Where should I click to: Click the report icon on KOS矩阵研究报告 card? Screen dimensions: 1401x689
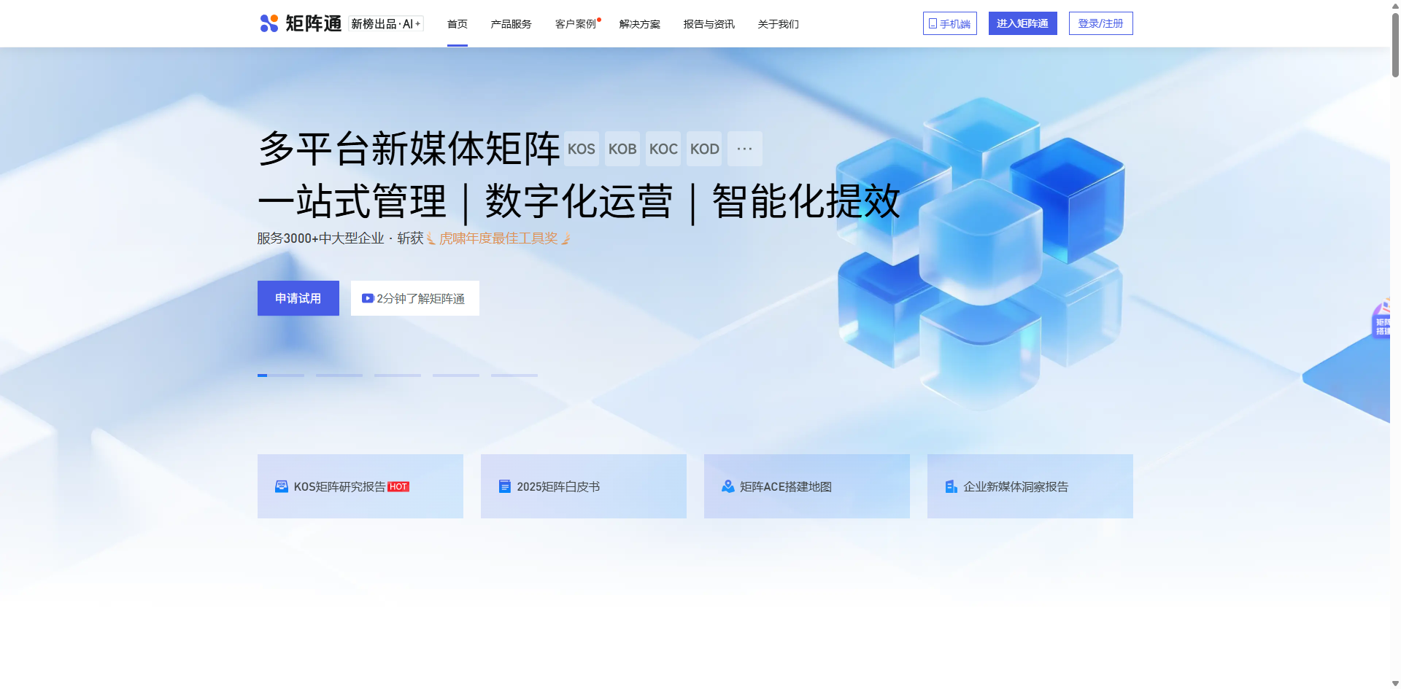coord(281,486)
